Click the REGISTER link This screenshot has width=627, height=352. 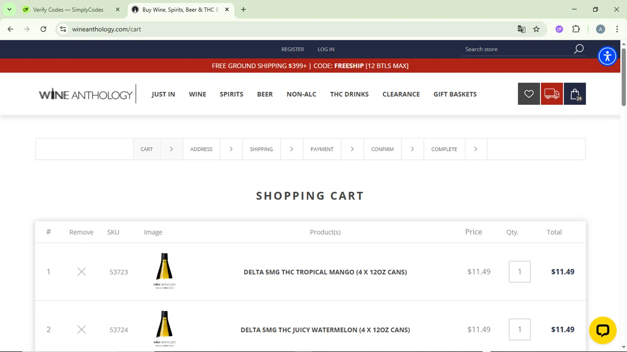293,49
